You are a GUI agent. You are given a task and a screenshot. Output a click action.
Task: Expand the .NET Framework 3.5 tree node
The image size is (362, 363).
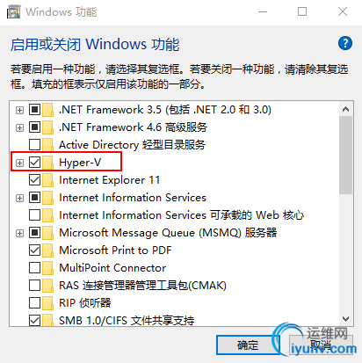coord(19,110)
